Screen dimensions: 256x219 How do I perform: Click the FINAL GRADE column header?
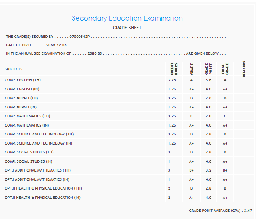pyautogui.click(x=225, y=69)
